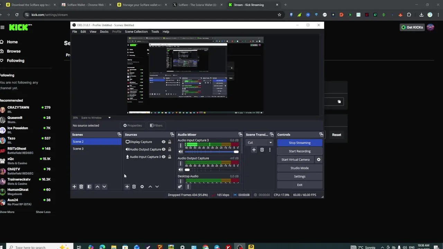Open OBS Settings from Controls
Screen dimensions: 443x249
pyautogui.click(x=300, y=176)
